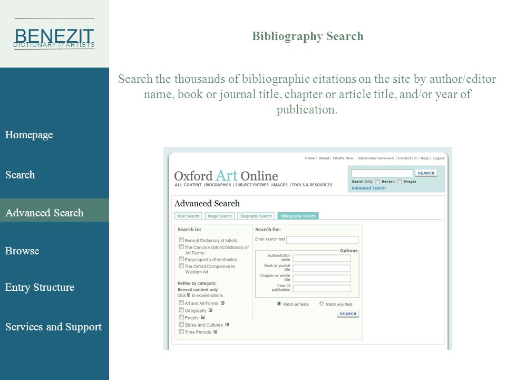Switch to the Biography Search tab
The image size is (506, 380).
(256, 216)
